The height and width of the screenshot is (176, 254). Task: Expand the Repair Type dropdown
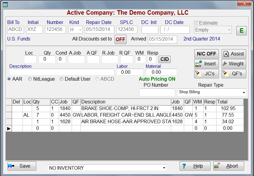[243, 92]
